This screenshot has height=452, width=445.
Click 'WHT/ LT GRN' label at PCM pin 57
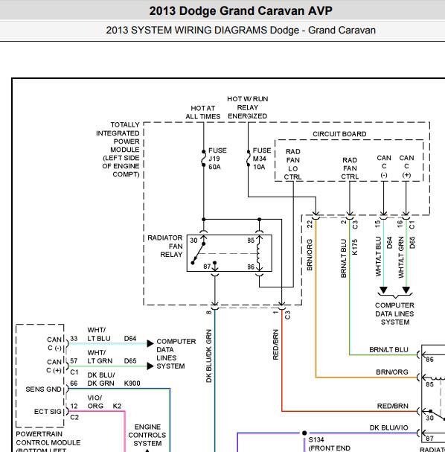click(x=100, y=357)
